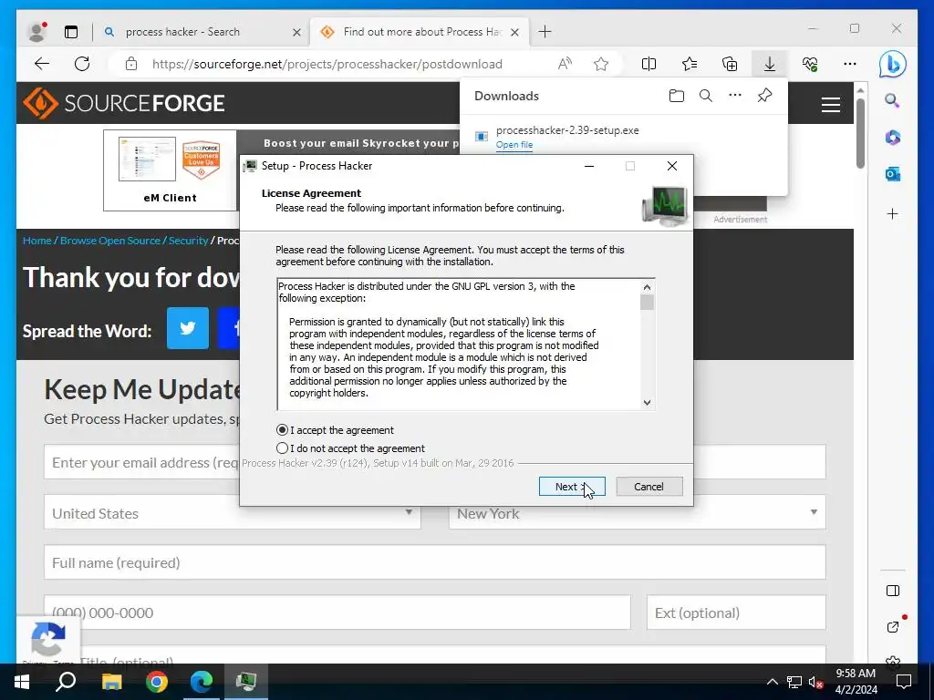Select I do not accept the agreement
The height and width of the screenshot is (700, 934).
click(x=283, y=448)
